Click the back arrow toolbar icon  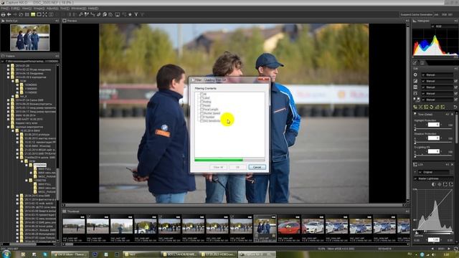9,14
